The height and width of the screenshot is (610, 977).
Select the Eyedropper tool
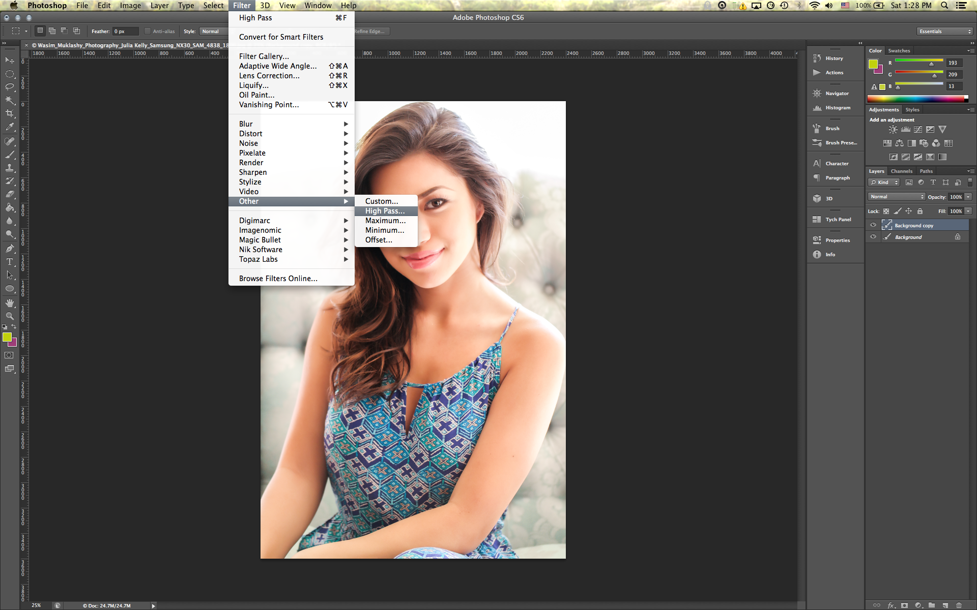(10, 127)
